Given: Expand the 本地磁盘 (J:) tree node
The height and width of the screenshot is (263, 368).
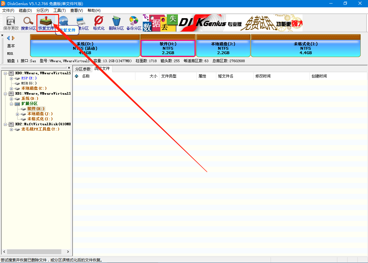Looking at the screenshot, I should (17, 114).
